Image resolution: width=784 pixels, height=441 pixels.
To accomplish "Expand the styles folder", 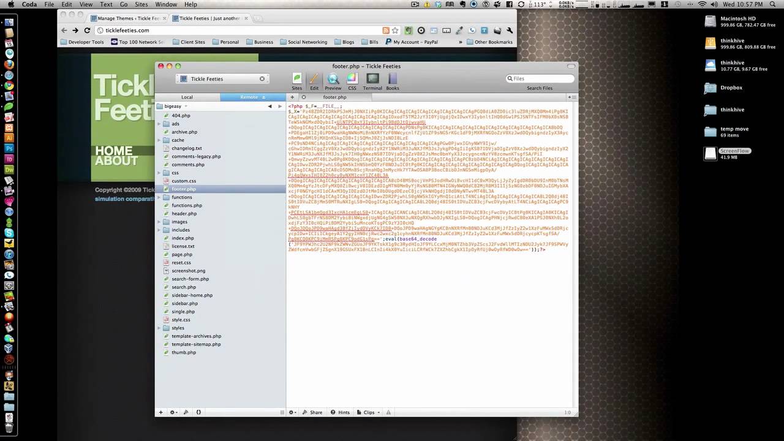I will click(x=159, y=328).
